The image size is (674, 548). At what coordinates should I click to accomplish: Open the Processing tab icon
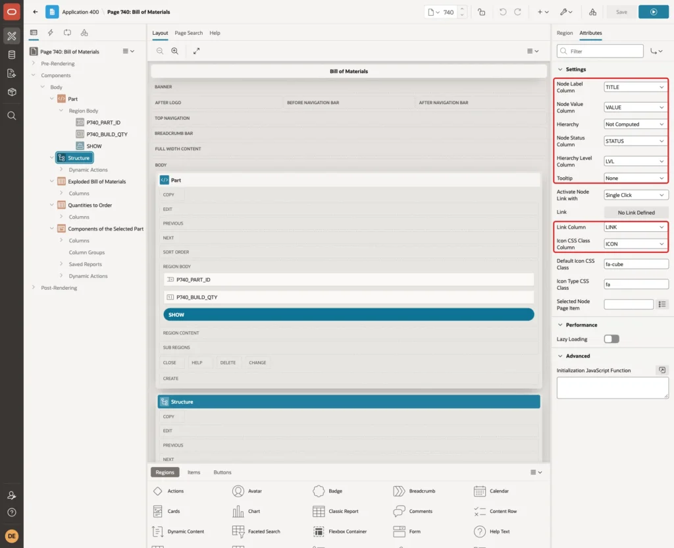click(68, 33)
